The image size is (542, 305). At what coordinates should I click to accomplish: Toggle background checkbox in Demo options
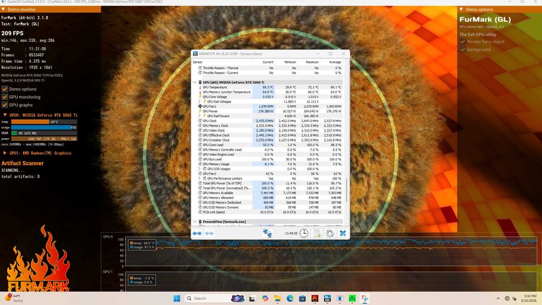point(462,50)
